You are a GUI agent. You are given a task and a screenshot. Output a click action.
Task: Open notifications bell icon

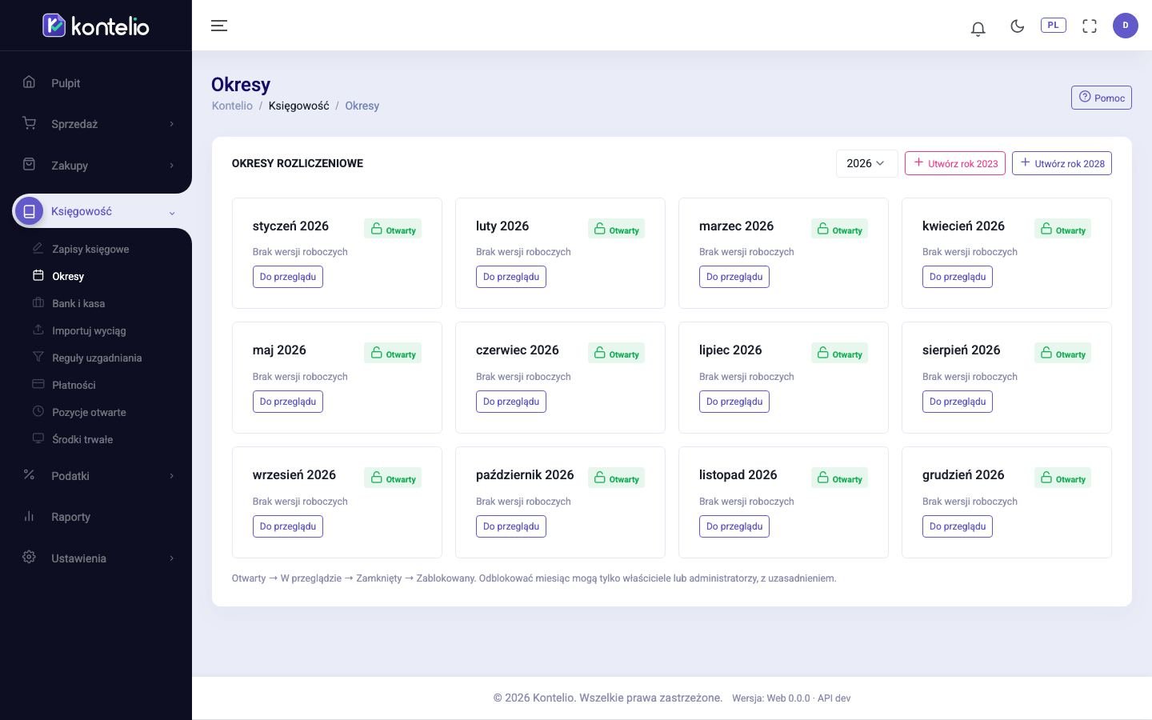[978, 29]
